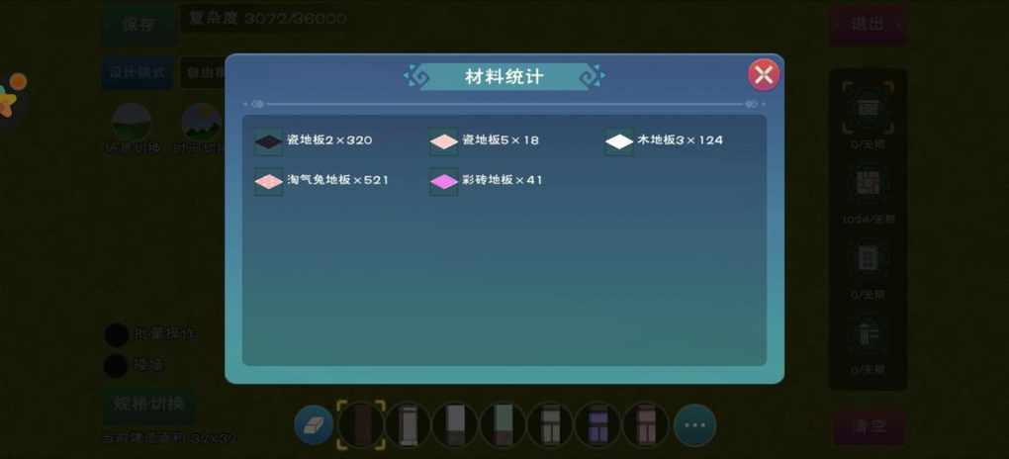Open the 规格切换 size switch button
1009x459 pixels.
pyautogui.click(x=149, y=405)
